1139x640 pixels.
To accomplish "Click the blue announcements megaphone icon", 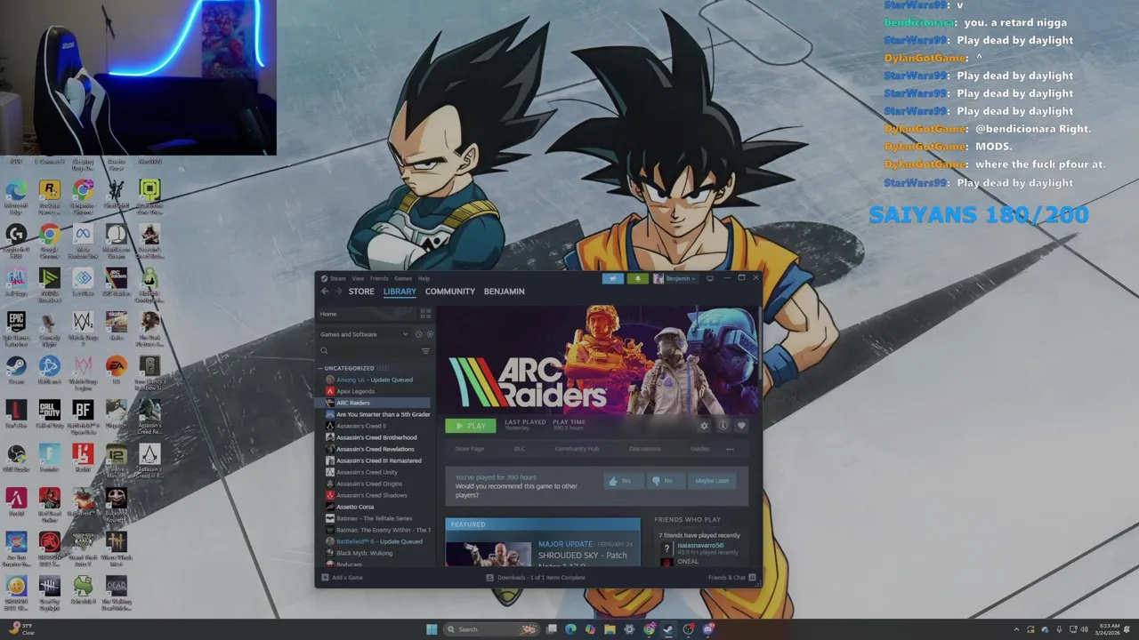I will 612,278.
